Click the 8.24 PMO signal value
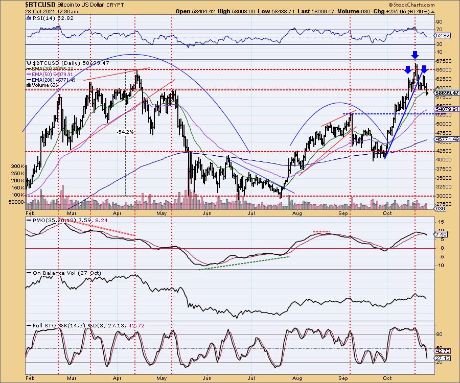460x383 pixels. click(102, 221)
